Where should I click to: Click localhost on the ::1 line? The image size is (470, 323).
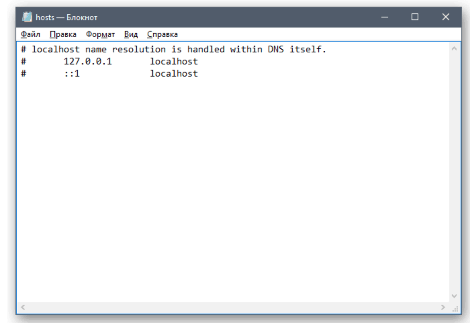174,74
